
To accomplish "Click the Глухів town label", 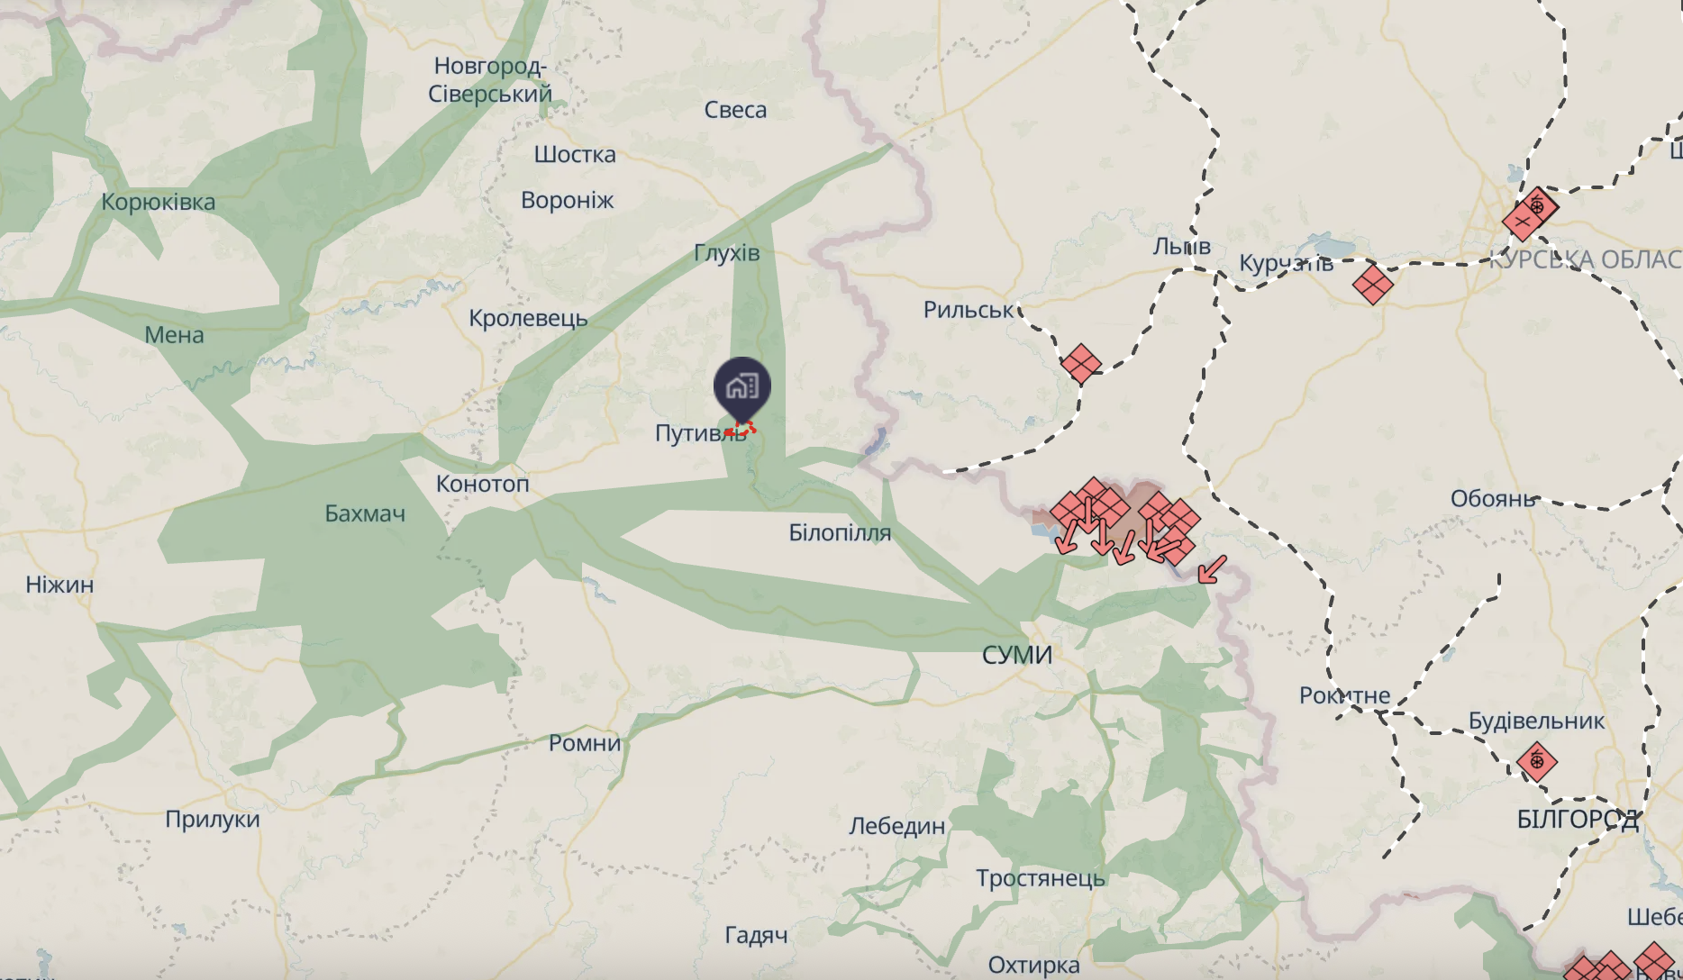I will pyautogui.click(x=727, y=253).
